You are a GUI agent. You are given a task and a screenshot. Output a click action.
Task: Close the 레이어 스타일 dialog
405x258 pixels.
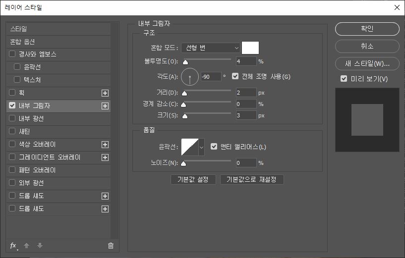click(x=397, y=8)
